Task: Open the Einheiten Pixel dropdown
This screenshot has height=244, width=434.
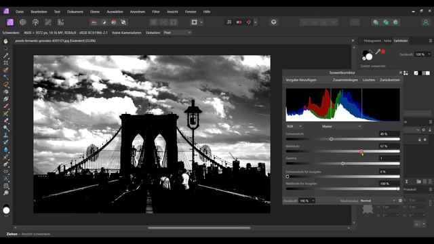Action: [x=177, y=33]
